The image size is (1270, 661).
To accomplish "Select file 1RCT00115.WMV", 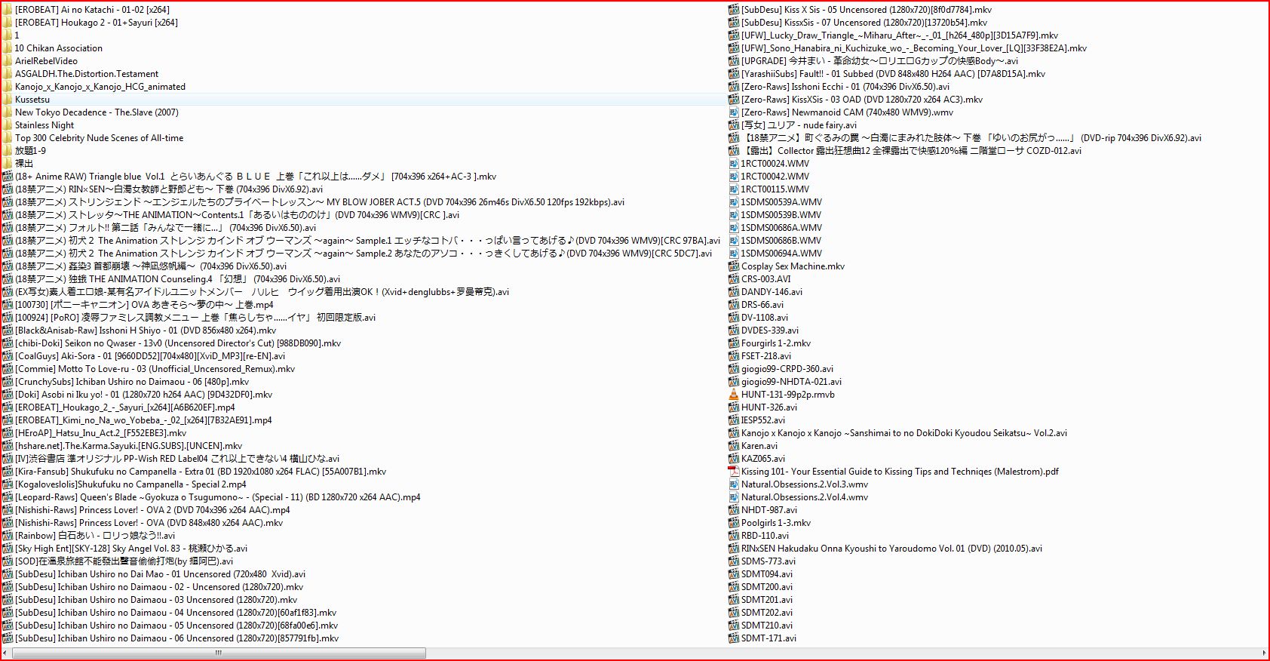I will (775, 189).
